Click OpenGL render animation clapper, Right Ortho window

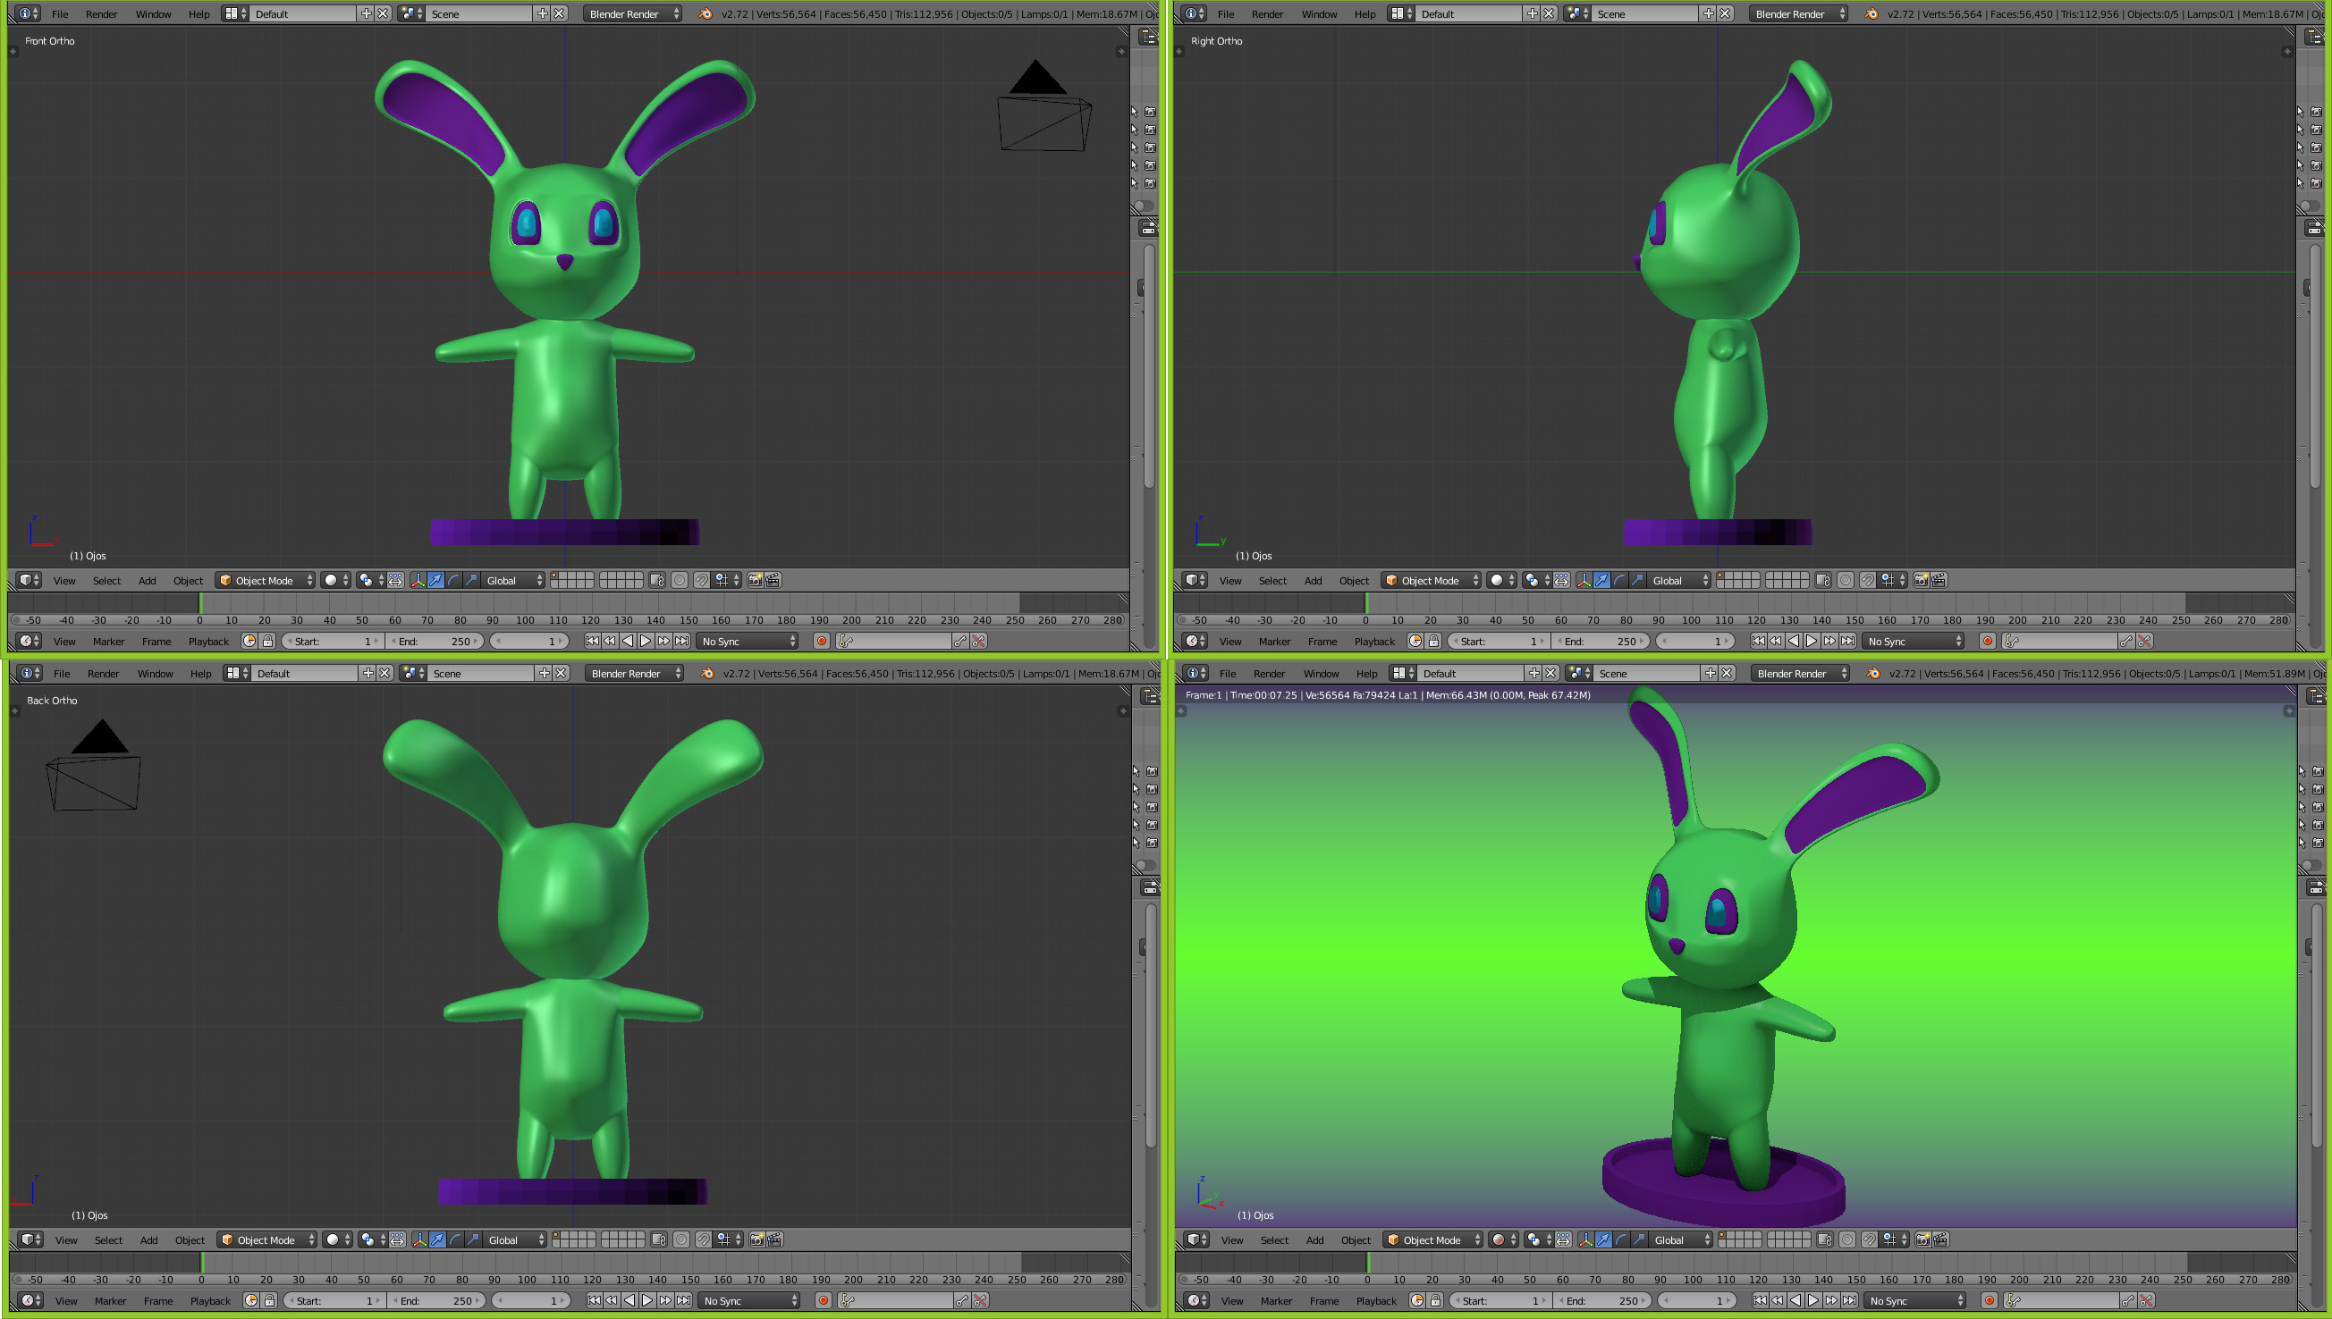click(x=1939, y=580)
